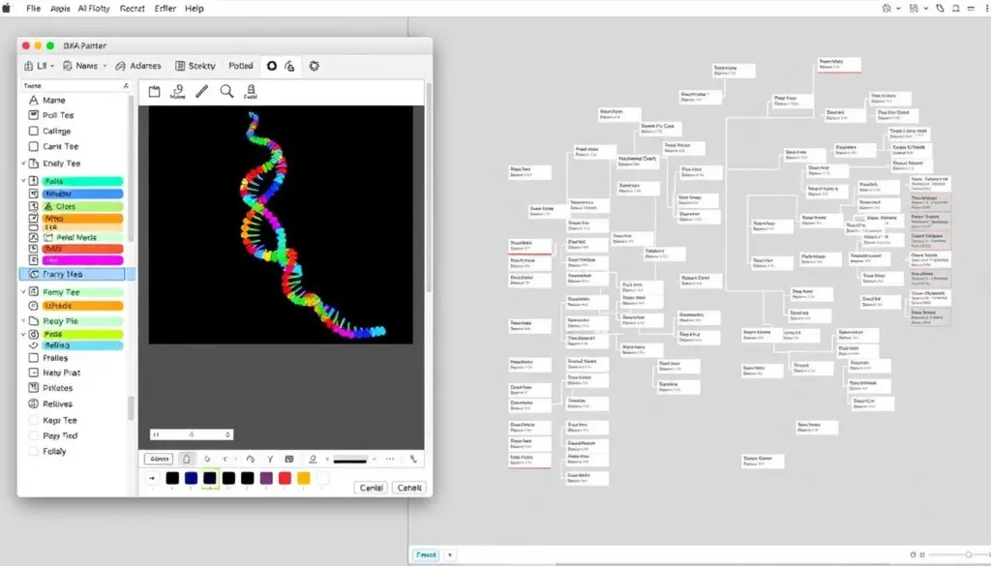Open the Arois menu
Image resolution: width=991 pixels, height=566 pixels.
[60, 8]
